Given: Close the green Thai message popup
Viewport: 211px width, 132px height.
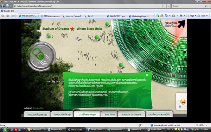Looking at the screenshot, I should click(147, 75).
